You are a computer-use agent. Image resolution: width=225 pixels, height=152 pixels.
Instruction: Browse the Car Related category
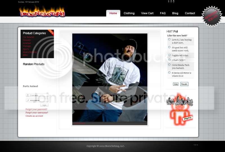[x=28, y=37]
